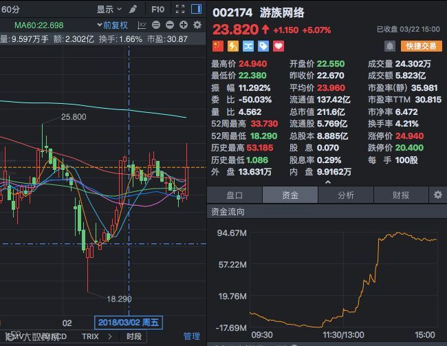Click the +5.07% change percentage
Viewport: 447px width, 346px height.
(x=317, y=30)
